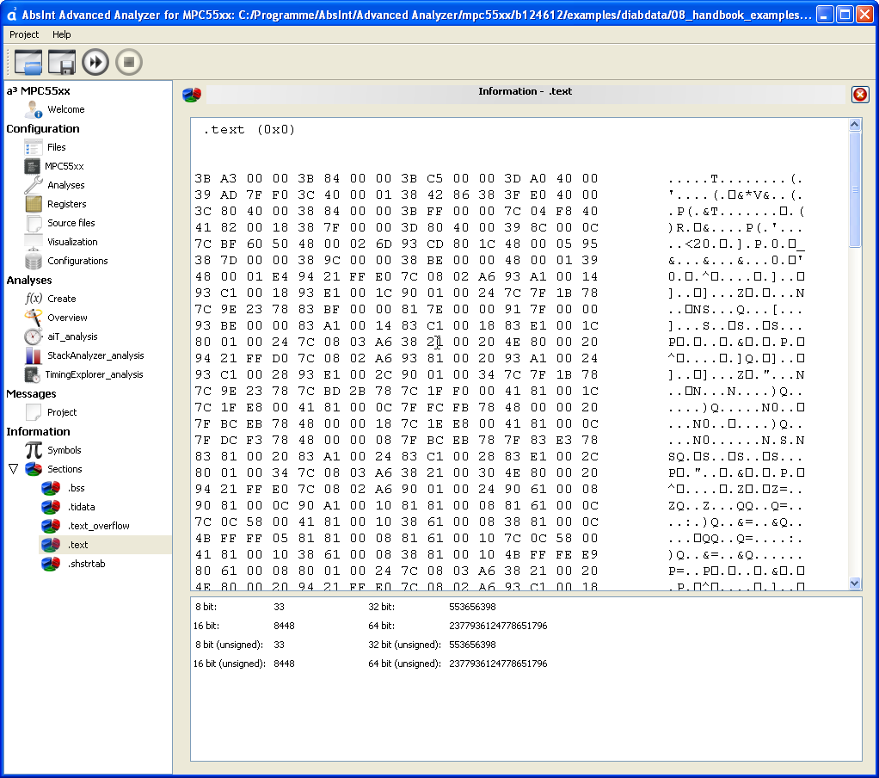Viewport: 879px width, 778px height.
Task: Click hex view scroll up arrow
Action: pos(855,125)
